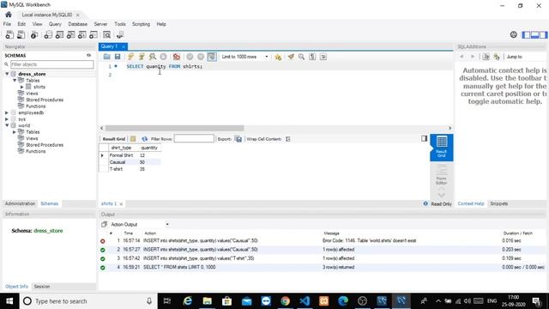This screenshot has height=309, width=549.
Task: Create new schema toolbar icon
Action: (x=48, y=34)
